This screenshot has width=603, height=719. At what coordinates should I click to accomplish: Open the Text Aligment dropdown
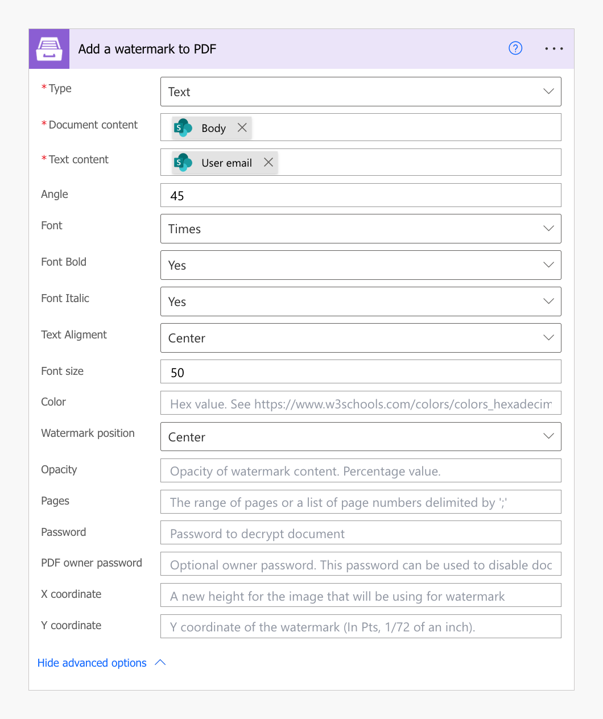click(x=548, y=337)
